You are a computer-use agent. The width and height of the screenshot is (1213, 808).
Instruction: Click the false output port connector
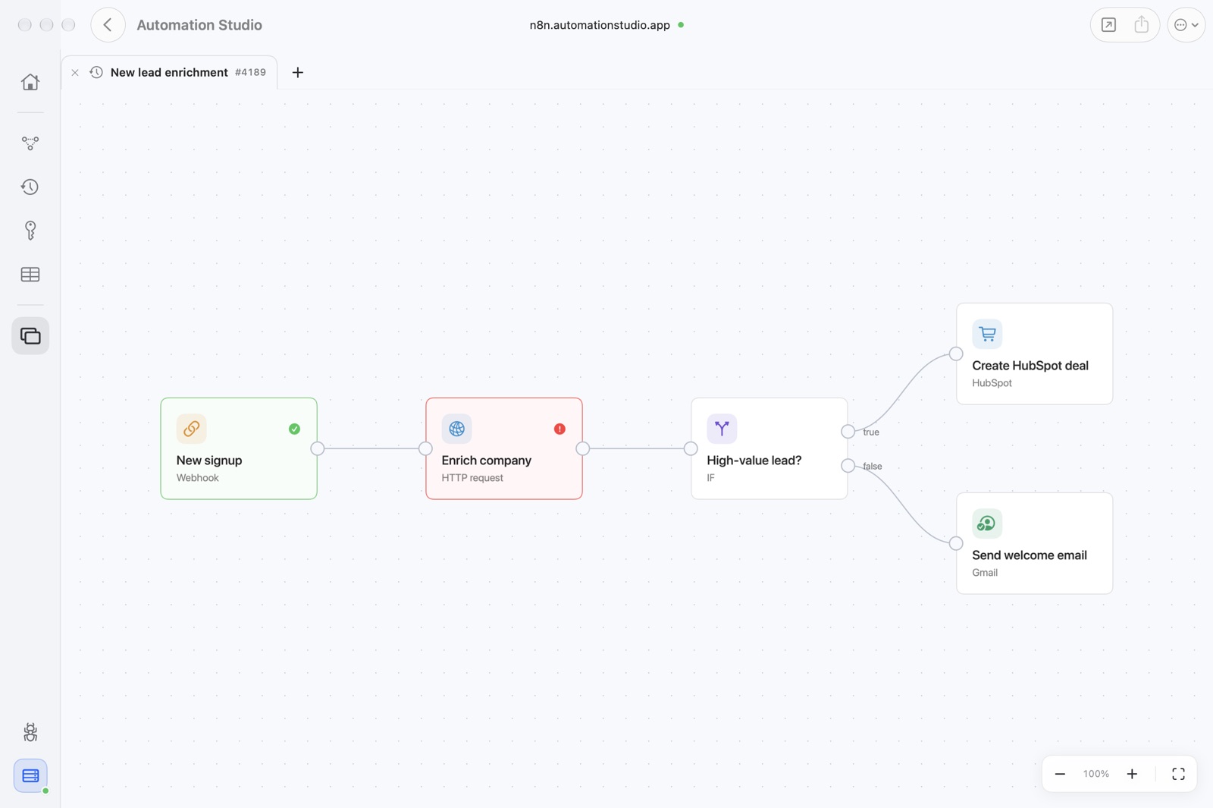click(848, 466)
